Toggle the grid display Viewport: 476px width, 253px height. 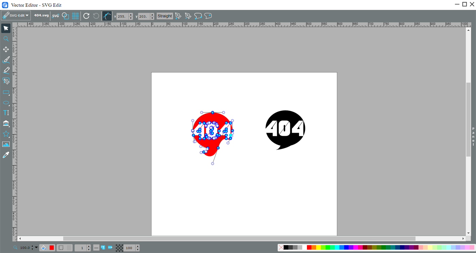(x=75, y=16)
